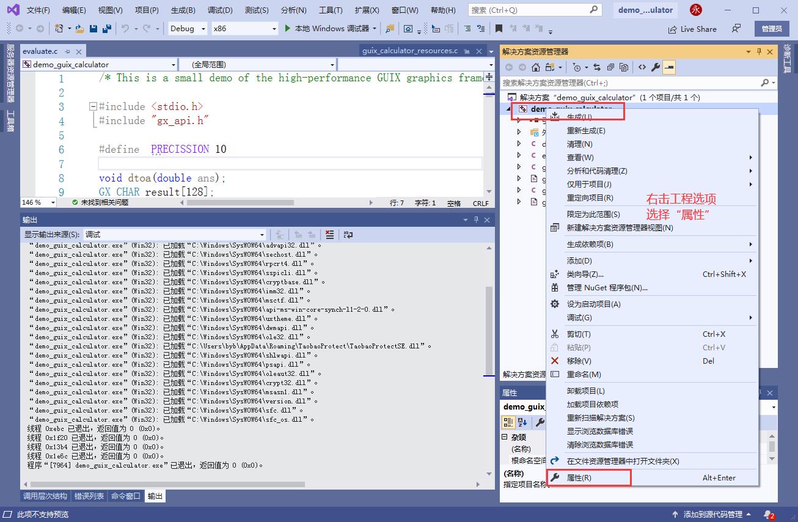Viewport: 798px width, 522px height.
Task: Click the Alphabetical sort icon in Properties
Action: point(522,422)
